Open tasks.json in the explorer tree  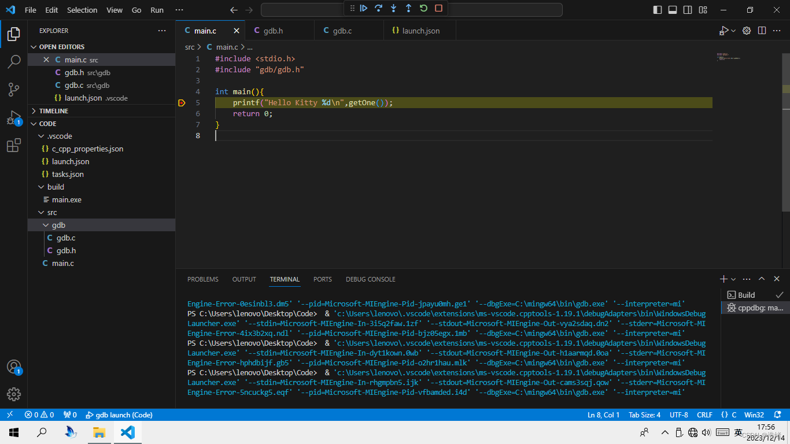coord(68,174)
